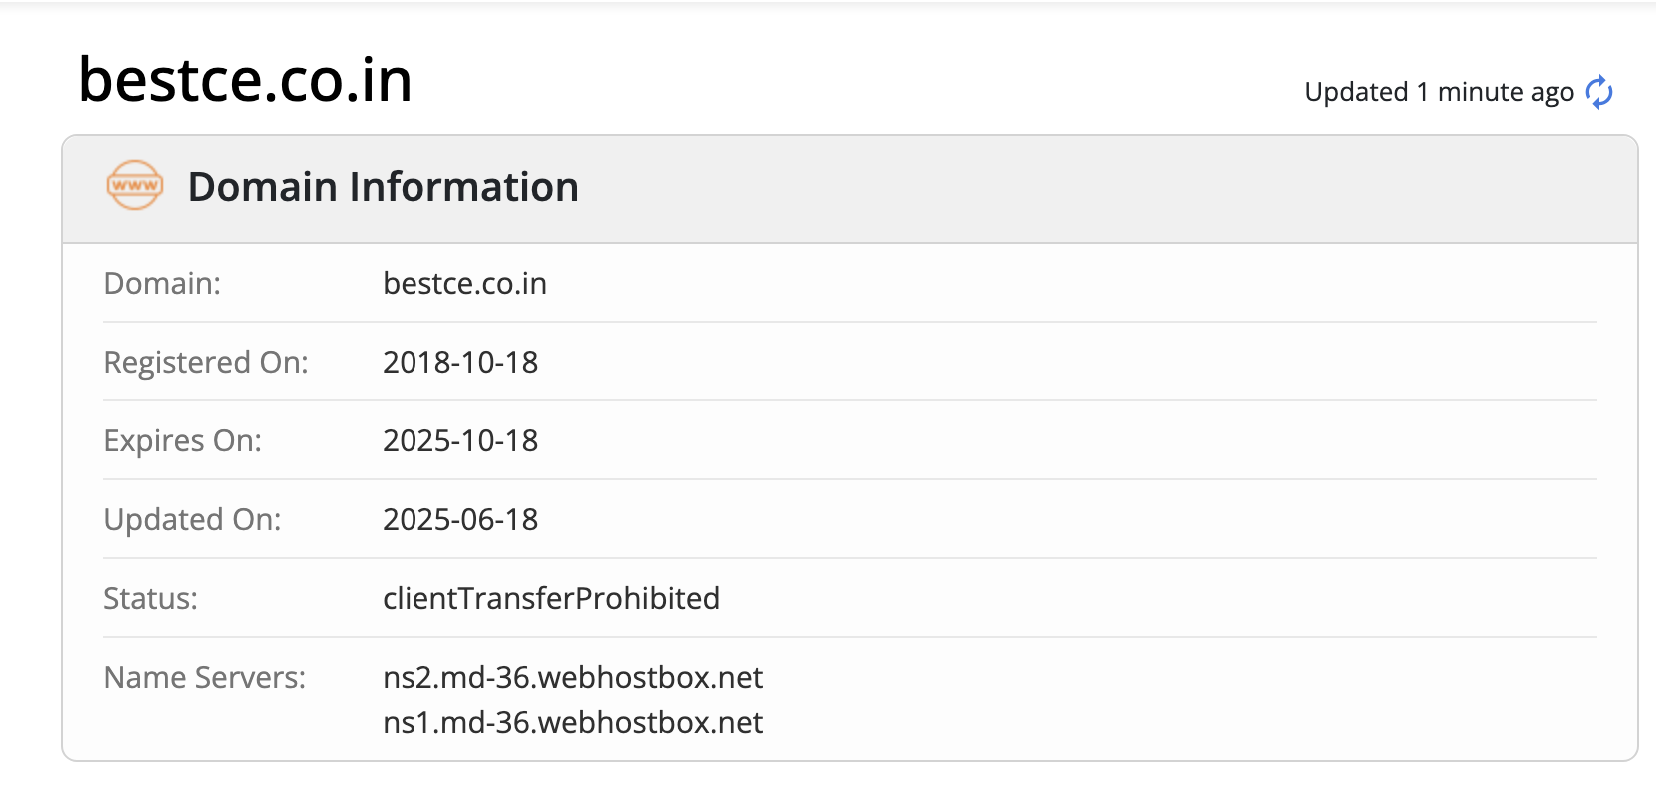Click the Domain Information heading
Viewport: 1656px width, 785px height.
point(383,187)
